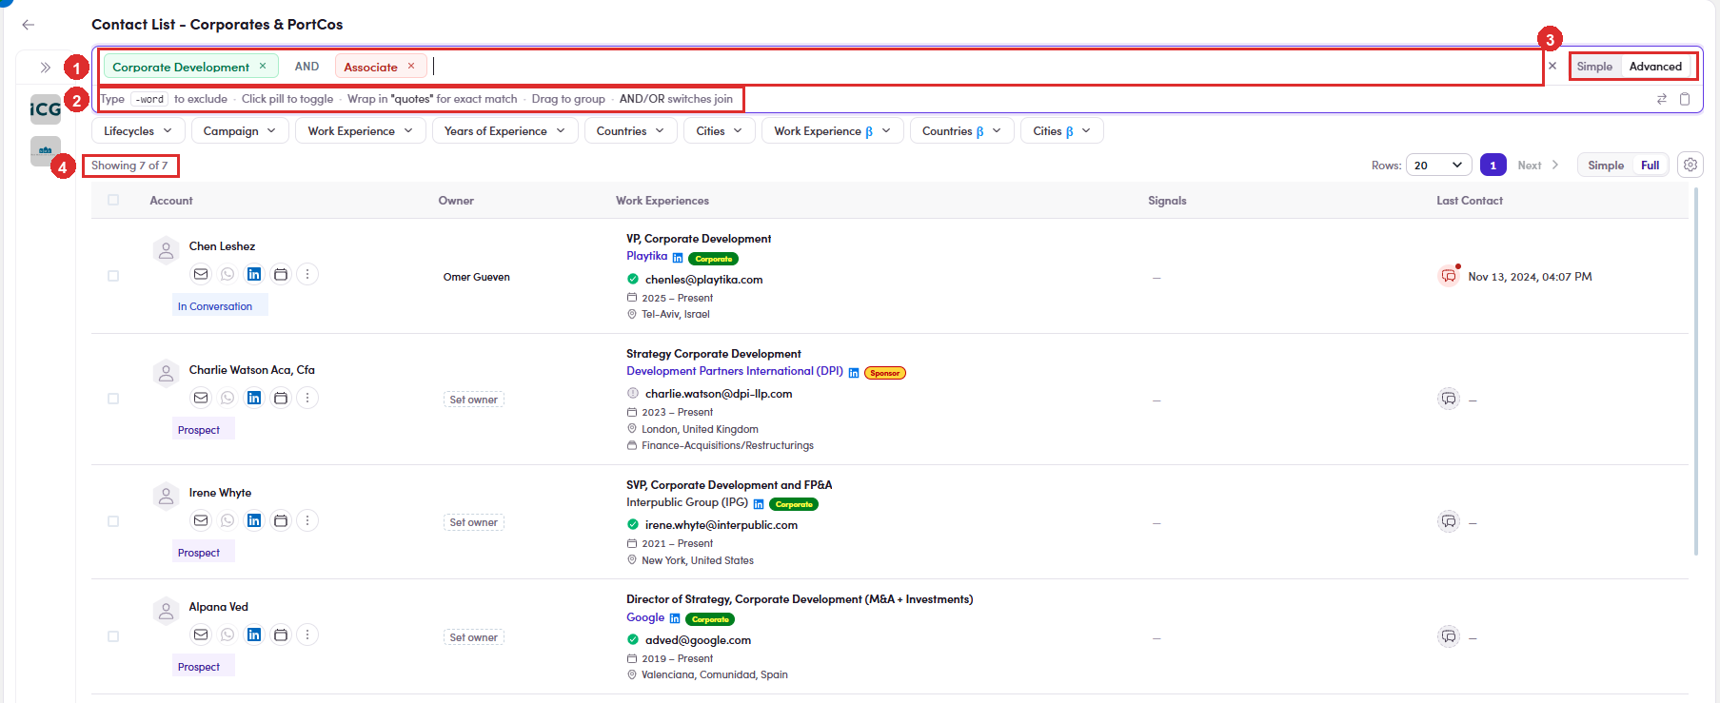This screenshot has height=703, width=1720.
Task: Open the first Work Experience filter
Action: [x=361, y=131]
